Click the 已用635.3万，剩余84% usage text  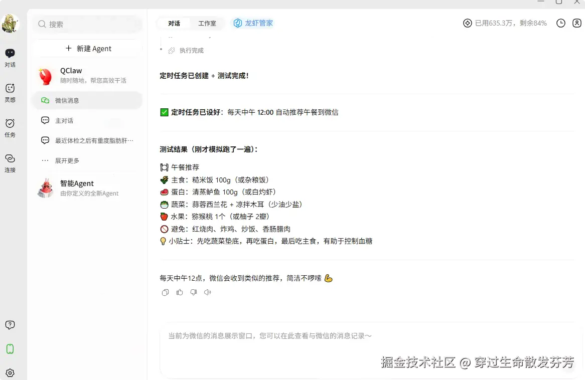coord(511,23)
